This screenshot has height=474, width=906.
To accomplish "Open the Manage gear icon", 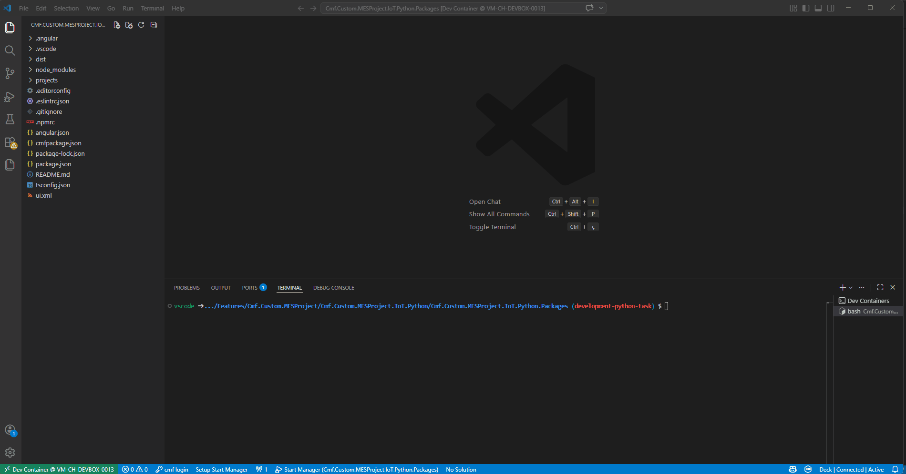I will [x=10, y=453].
